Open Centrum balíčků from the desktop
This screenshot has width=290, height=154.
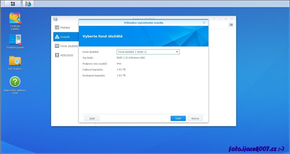tap(15, 18)
